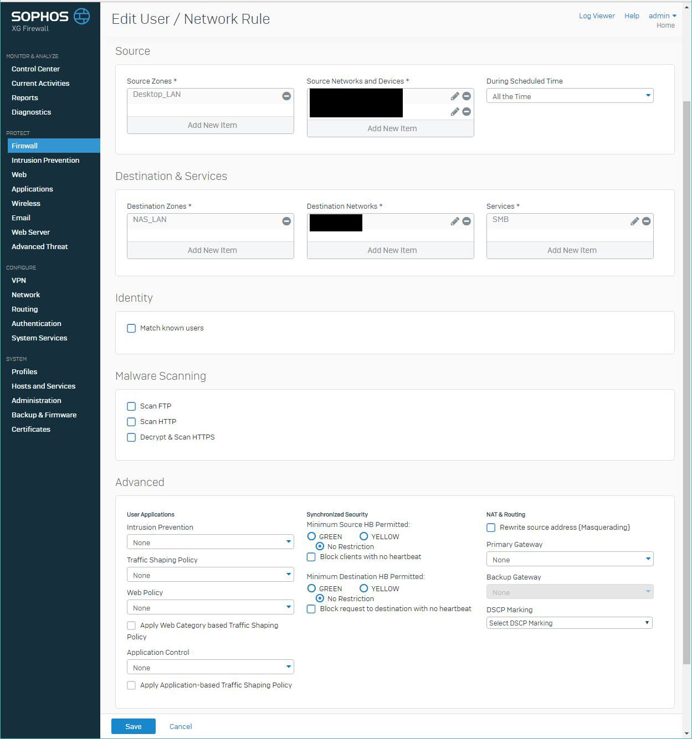The height and width of the screenshot is (739, 692).
Task: Open Backup & Firmware page
Action: pyautogui.click(x=44, y=415)
